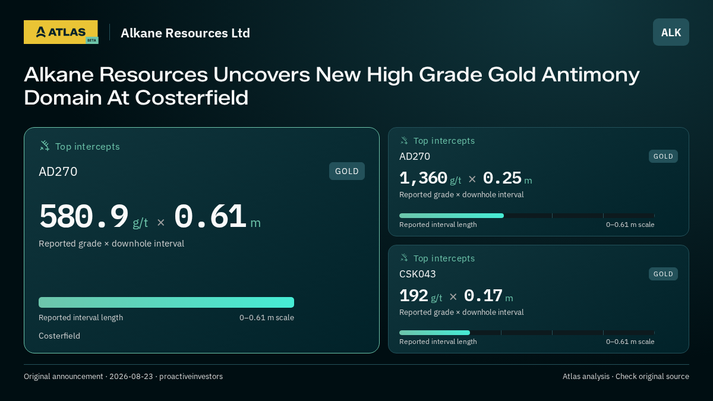
Task: Click the 580.9 grade value
Action: 84,216
